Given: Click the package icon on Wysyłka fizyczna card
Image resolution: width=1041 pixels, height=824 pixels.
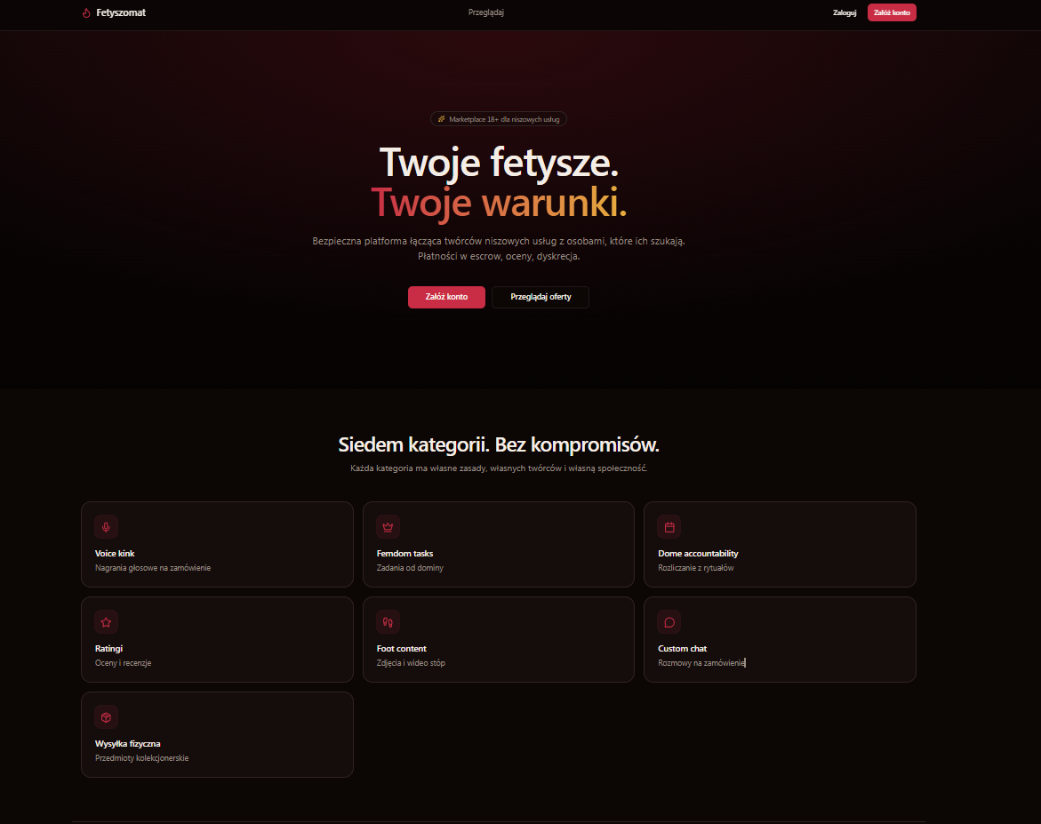Looking at the screenshot, I should click(x=106, y=717).
